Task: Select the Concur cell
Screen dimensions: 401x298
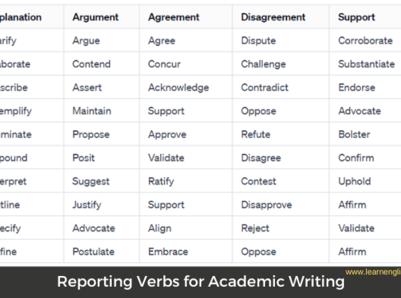Action: pyautogui.click(x=164, y=64)
